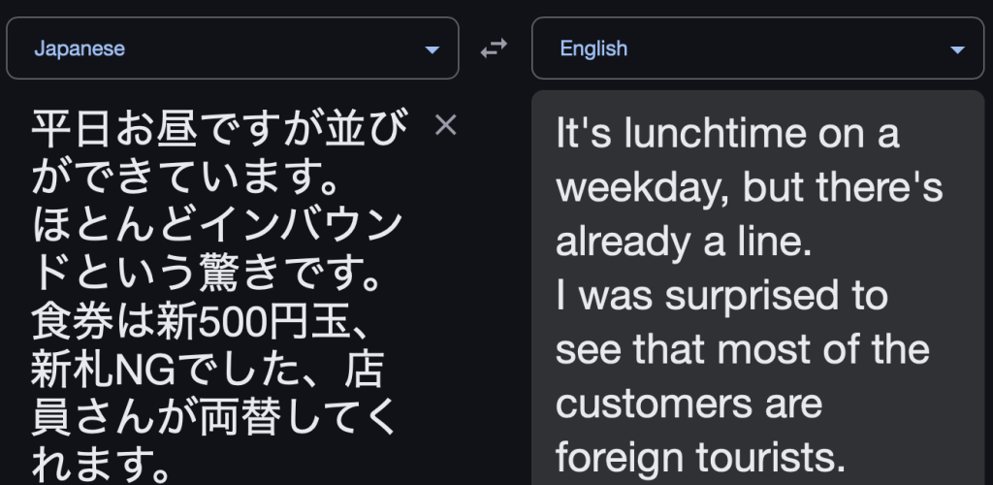
Task: Click translated text "already a line."
Action: click(x=683, y=242)
